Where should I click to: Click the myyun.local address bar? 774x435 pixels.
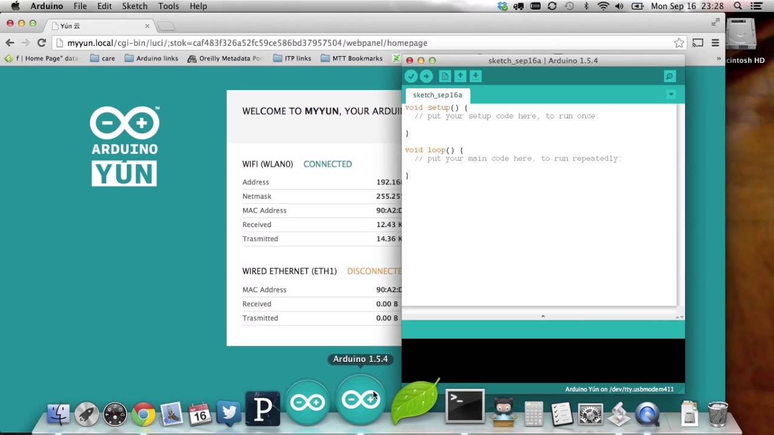tap(369, 43)
